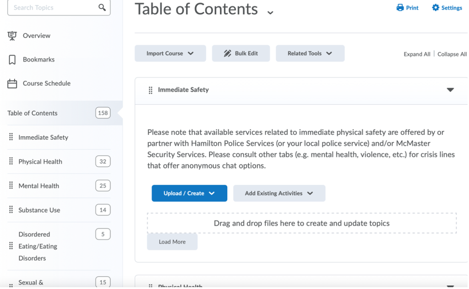
Task: Open the Print tool
Action: coord(407,7)
